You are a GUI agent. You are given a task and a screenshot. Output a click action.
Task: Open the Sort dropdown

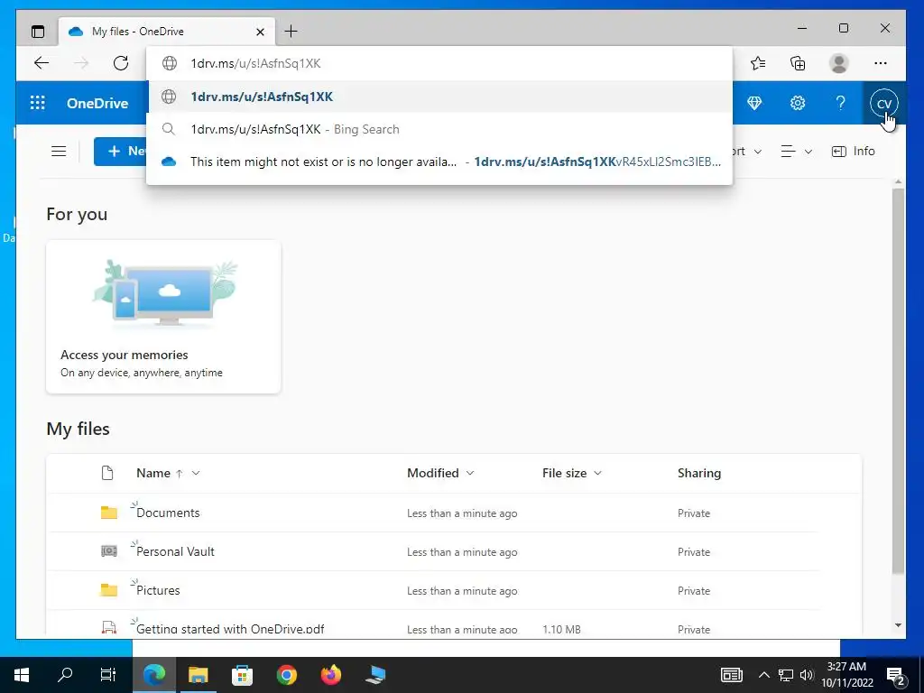click(747, 152)
